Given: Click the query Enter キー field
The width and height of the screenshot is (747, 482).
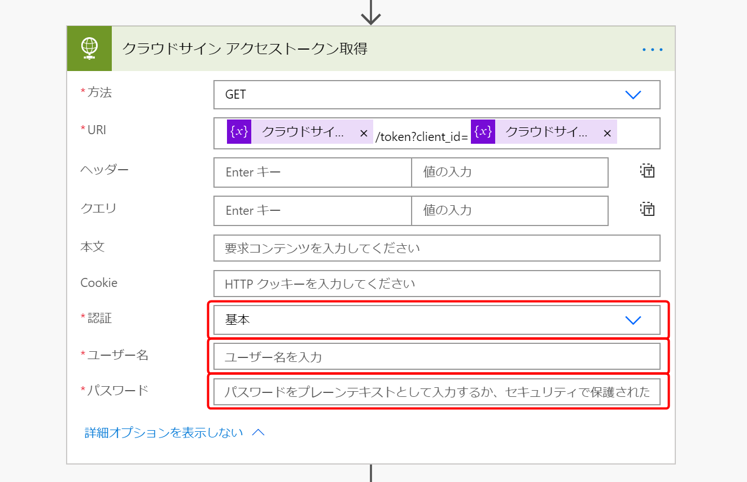Looking at the screenshot, I should [x=313, y=210].
